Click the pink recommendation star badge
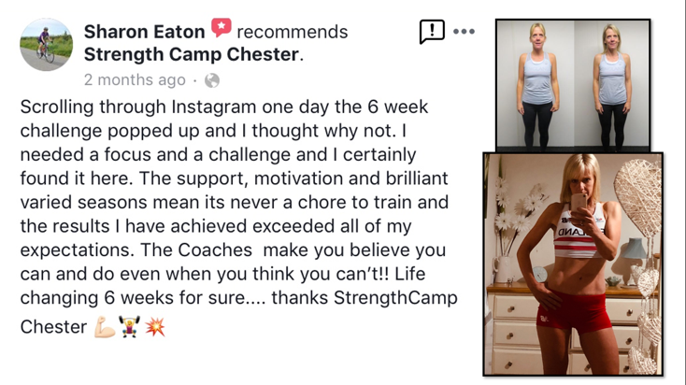 pos(222,27)
